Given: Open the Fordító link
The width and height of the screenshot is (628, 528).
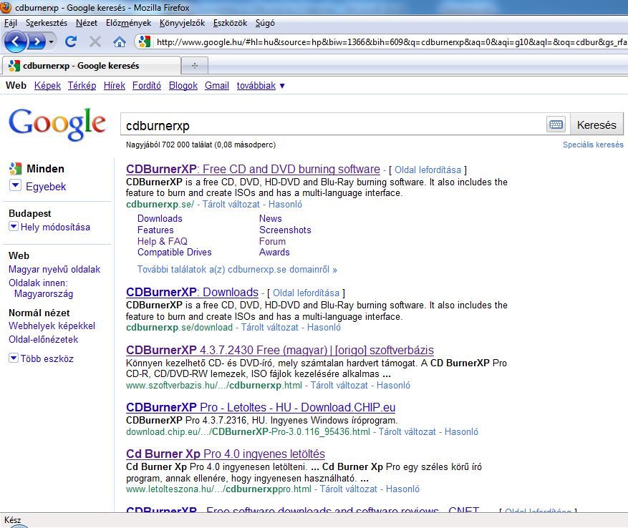Looking at the screenshot, I should tap(147, 86).
